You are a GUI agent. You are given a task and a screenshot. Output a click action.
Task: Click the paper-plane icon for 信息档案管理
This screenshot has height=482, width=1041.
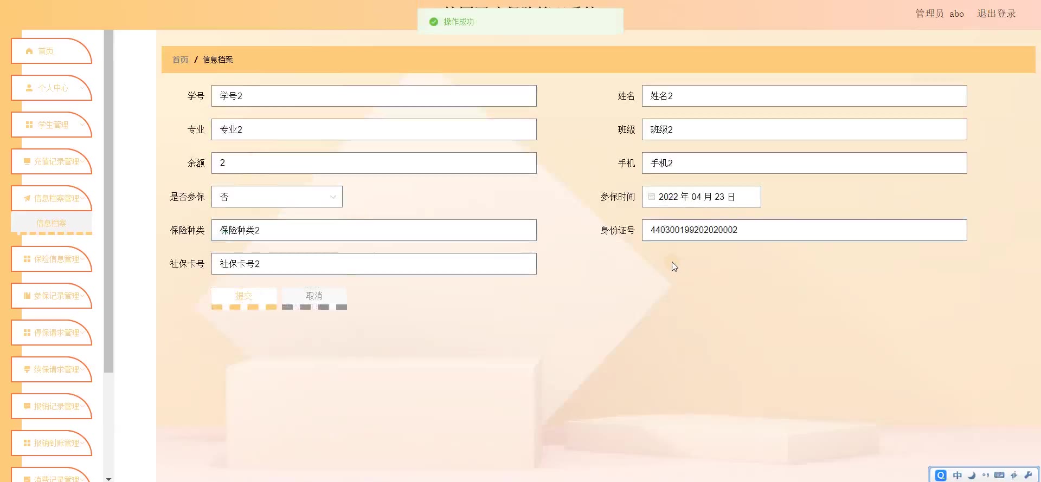coord(27,198)
